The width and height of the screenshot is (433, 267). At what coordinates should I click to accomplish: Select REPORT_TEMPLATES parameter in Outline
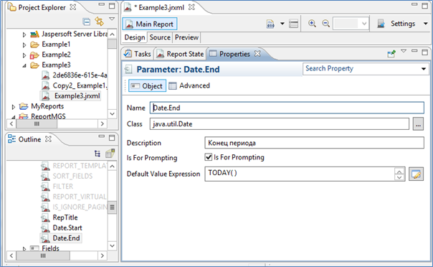point(74,166)
